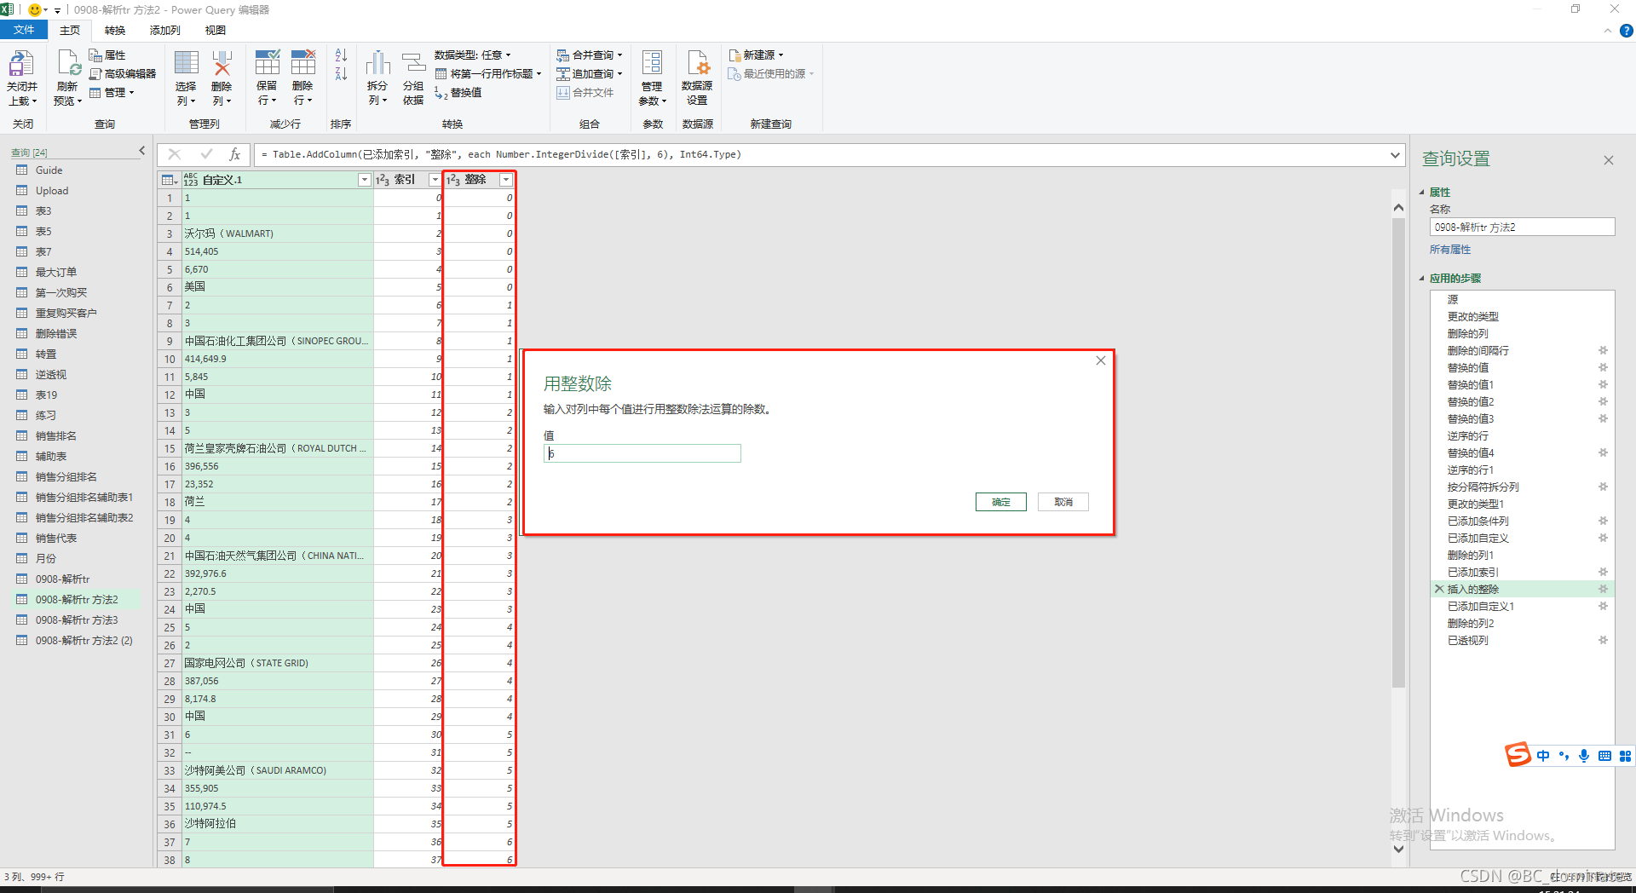Viewport: 1636px width, 893px height.
Task: Switch to the 转换 transform tab
Action: [115, 31]
